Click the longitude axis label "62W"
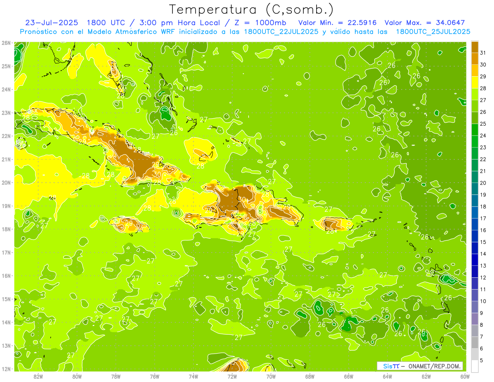 (x=426, y=376)
